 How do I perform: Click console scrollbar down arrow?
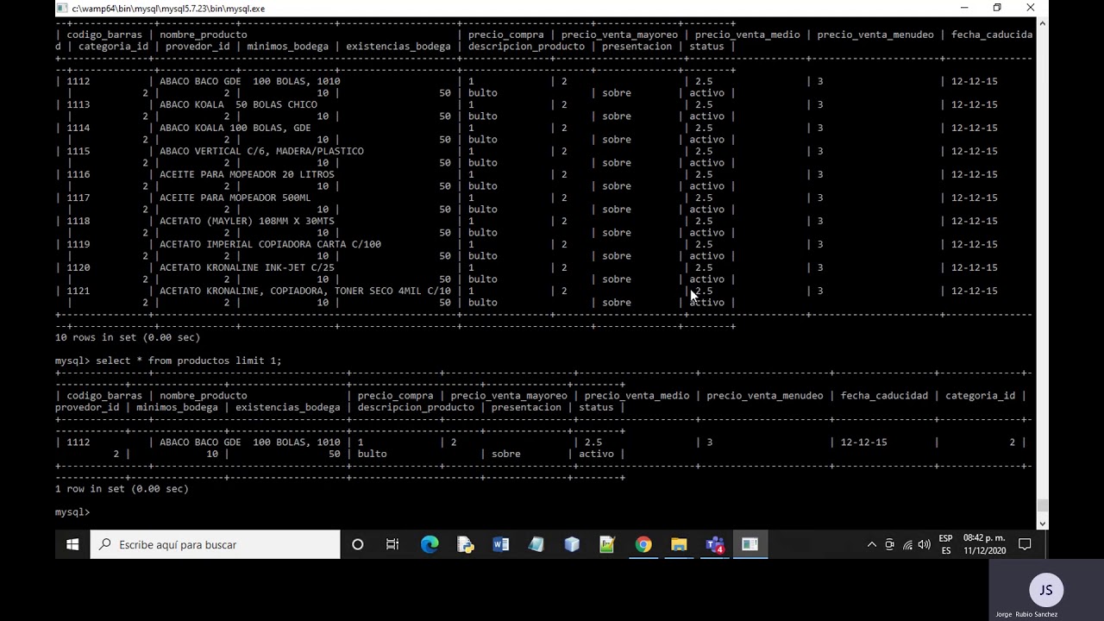[1042, 523]
